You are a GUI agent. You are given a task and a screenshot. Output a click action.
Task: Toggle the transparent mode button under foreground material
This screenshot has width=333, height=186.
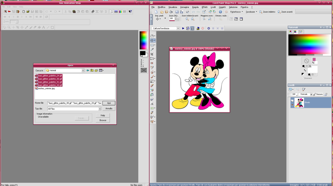[x=310, y=66]
